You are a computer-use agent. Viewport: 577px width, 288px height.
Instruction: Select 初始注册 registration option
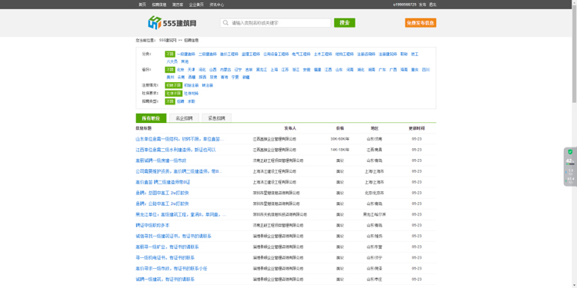pyautogui.click(x=192, y=85)
